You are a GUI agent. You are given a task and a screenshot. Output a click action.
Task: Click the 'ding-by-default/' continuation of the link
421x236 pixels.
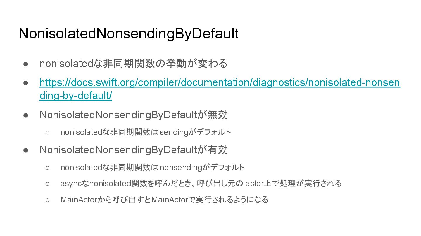(x=76, y=96)
